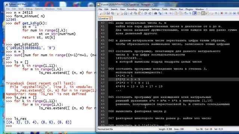239x134 pixels.
Task: Click the 'Normal text file' status bar entry
Action: pos(105,129)
